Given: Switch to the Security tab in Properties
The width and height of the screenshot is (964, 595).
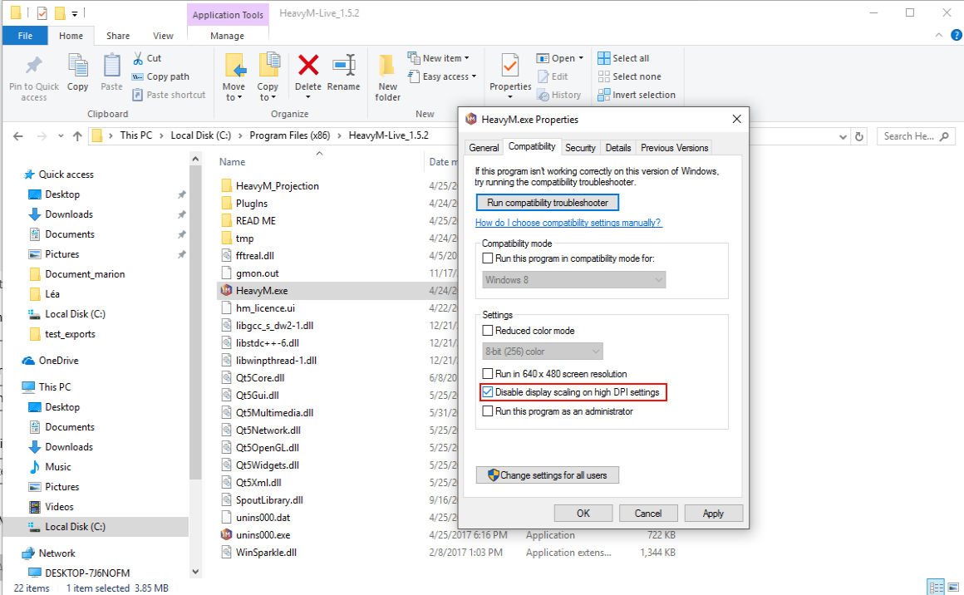Looking at the screenshot, I should (x=580, y=148).
